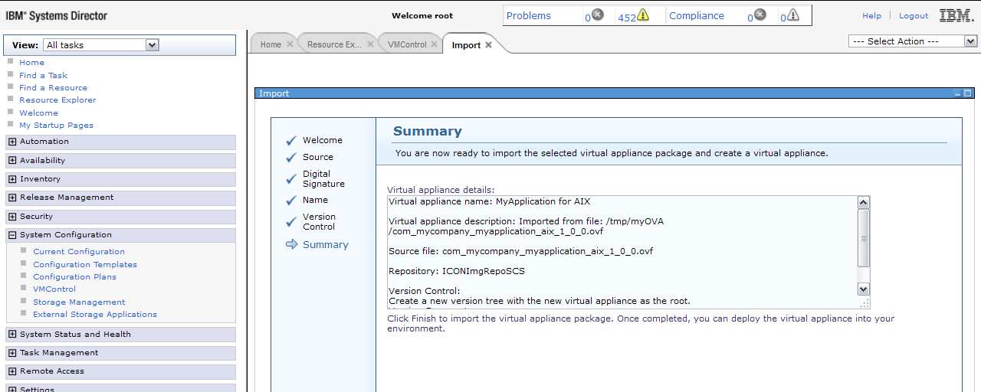Open External Storage Applications link
Image resolution: width=981 pixels, height=392 pixels.
click(94, 314)
